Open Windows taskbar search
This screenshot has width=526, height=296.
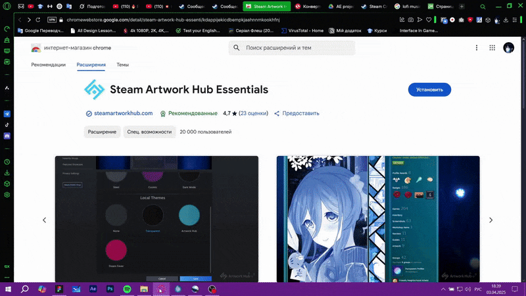coord(25,289)
